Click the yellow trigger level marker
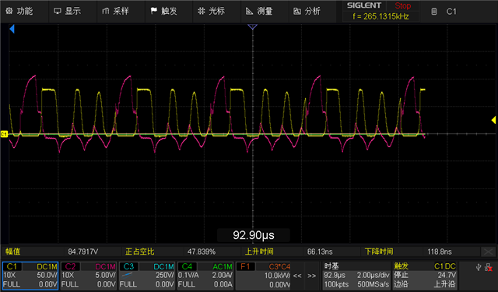This screenshot has height=292, width=498. 493,120
